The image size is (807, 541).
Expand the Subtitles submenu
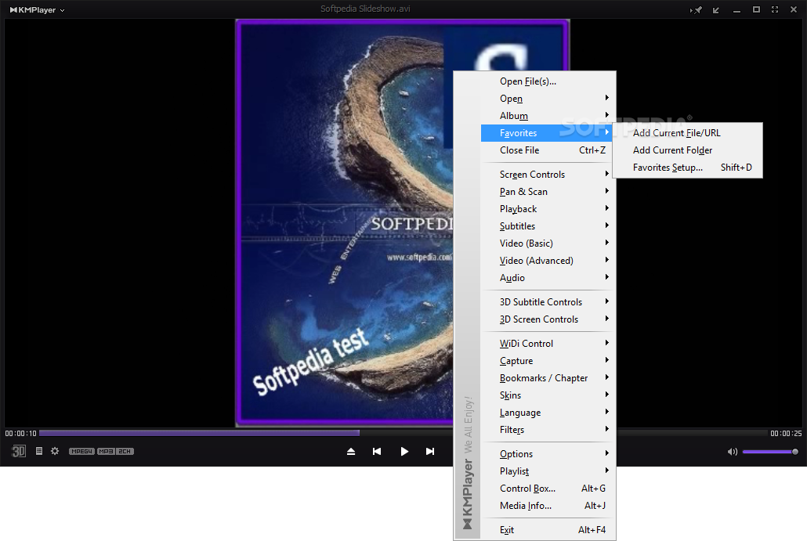click(548, 225)
